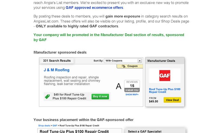The image size is (223, 133).
Task: Select the 331 Search Results tab
Action: coord(57,61)
